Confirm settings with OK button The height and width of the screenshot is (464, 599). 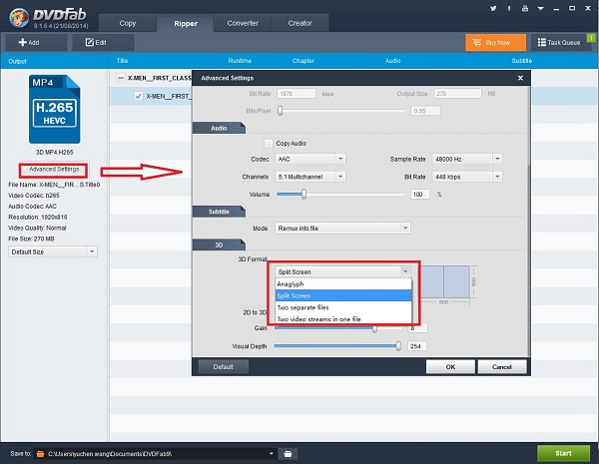(450, 366)
